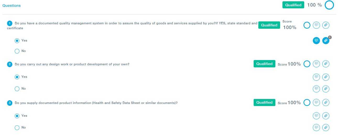Open comment icon for question 3 No answer
Screen dimensions: 338x135
(x=316, y=127)
